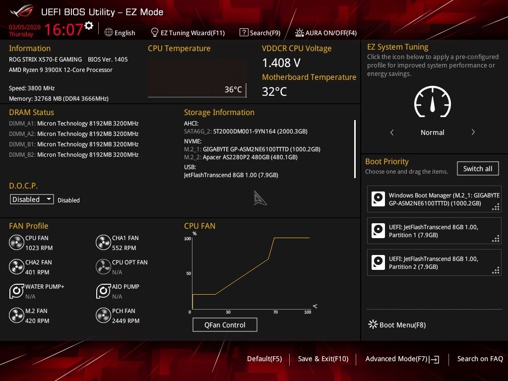Select the CHA2 FAN icon
This screenshot has height=381, width=508.
click(16, 266)
